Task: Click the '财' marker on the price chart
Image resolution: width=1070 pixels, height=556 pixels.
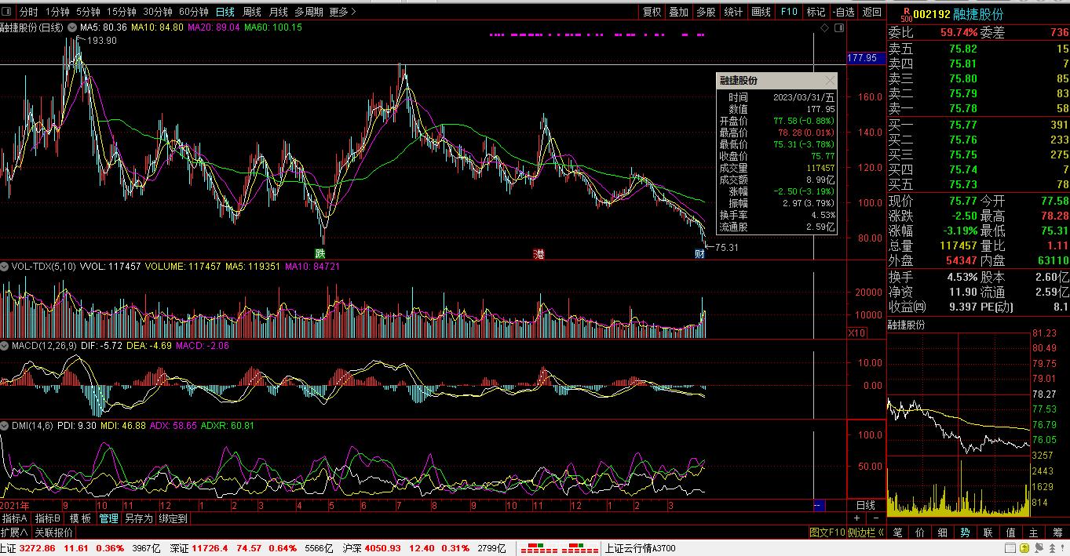Action: tap(700, 253)
